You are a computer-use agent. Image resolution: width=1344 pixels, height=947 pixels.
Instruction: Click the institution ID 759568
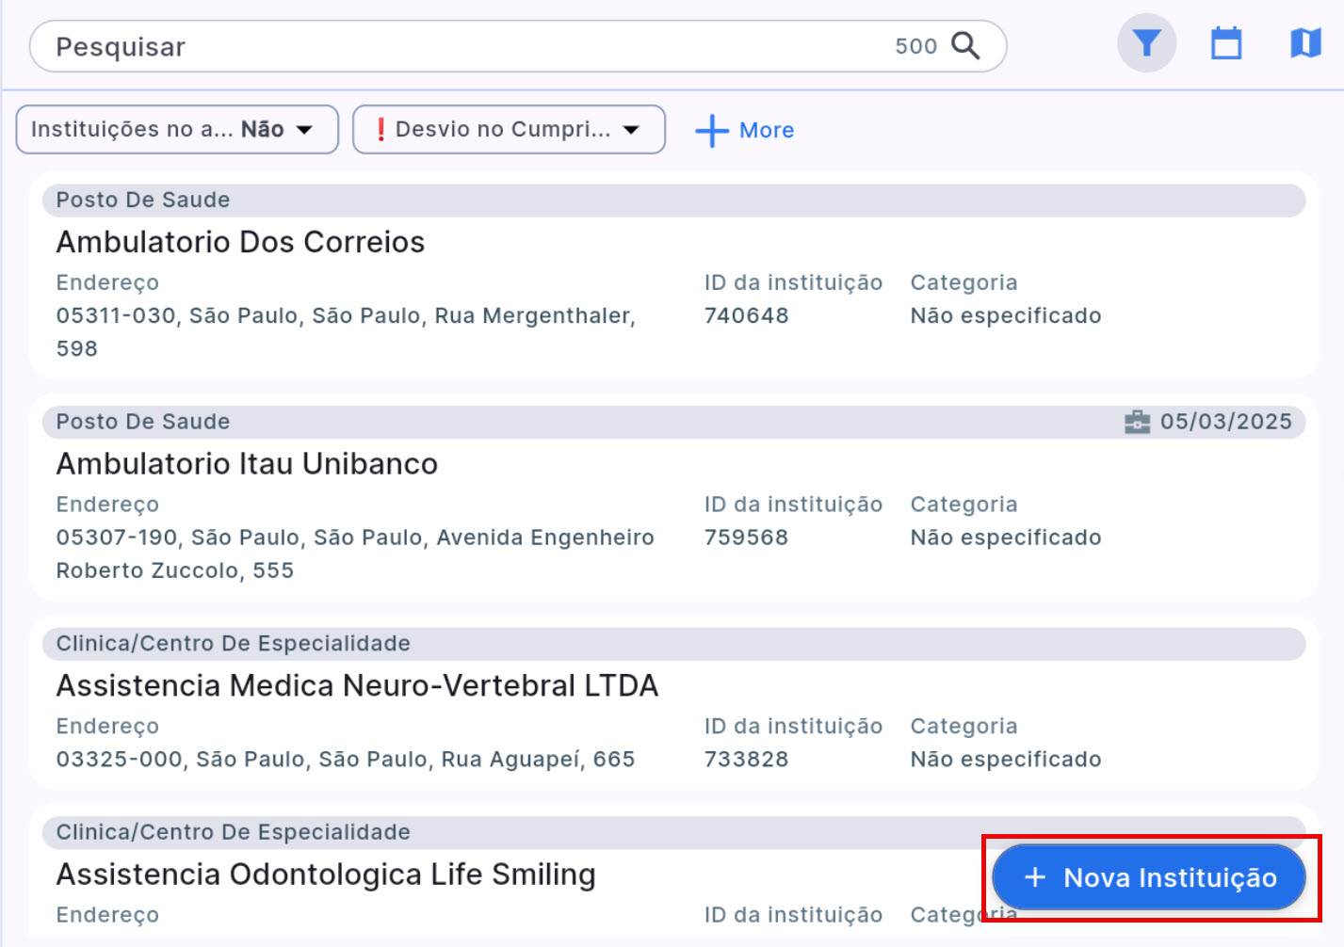coord(746,538)
